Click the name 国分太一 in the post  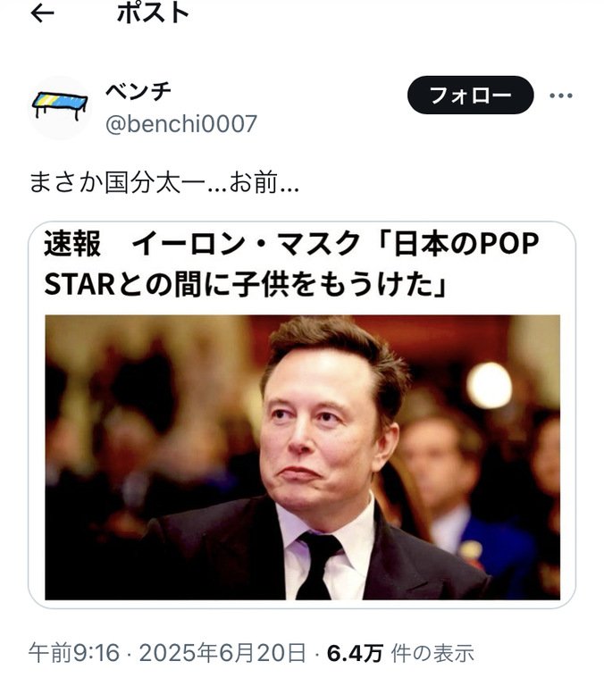coord(155,182)
